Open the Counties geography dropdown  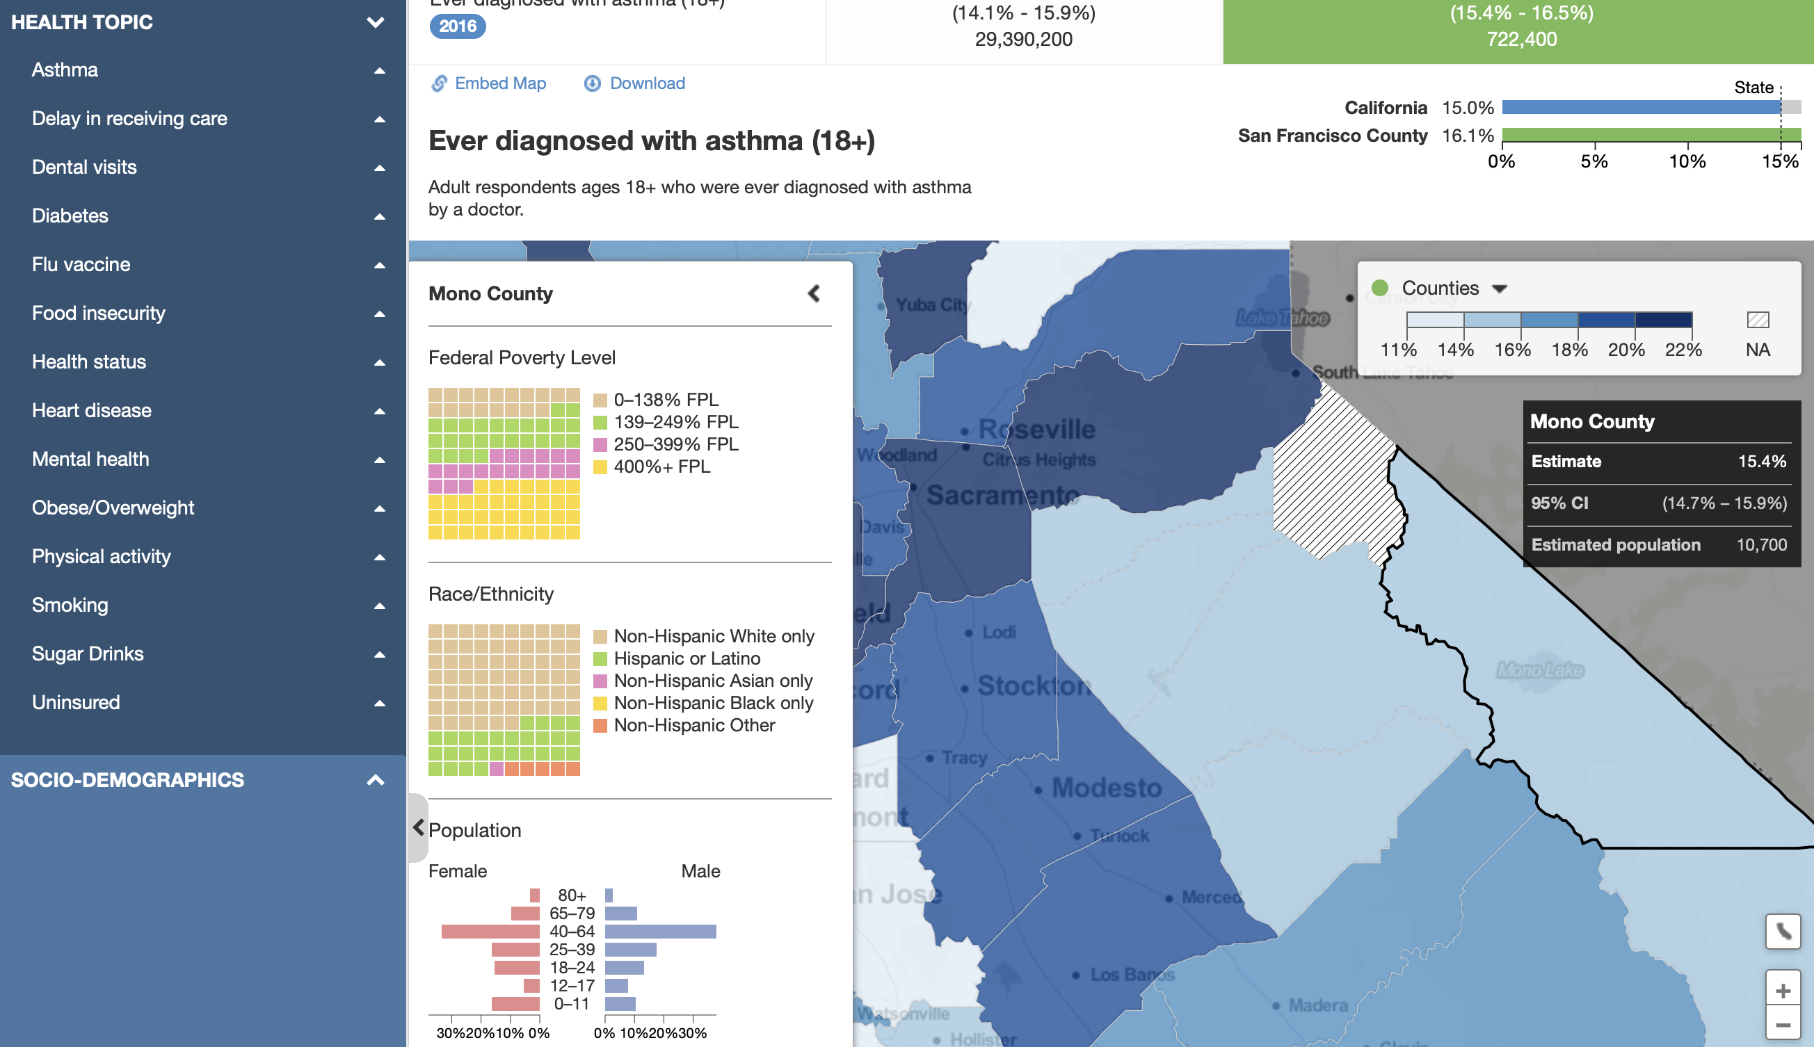(1500, 289)
